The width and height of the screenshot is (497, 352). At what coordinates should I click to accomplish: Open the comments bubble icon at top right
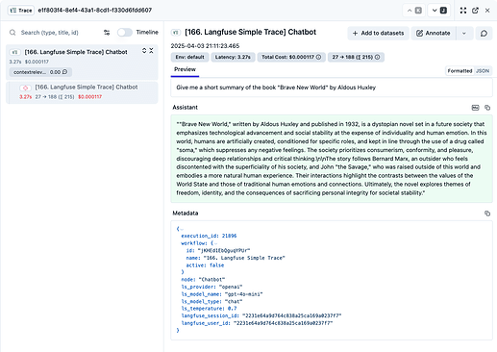click(x=484, y=33)
